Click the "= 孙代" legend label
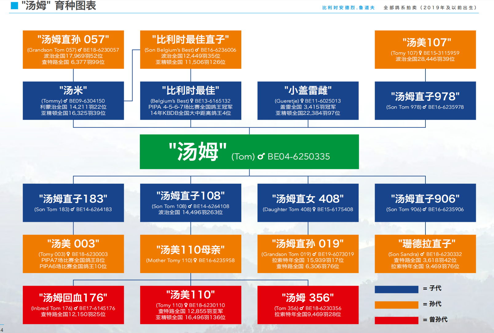494x333 pixels. click(x=432, y=304)
